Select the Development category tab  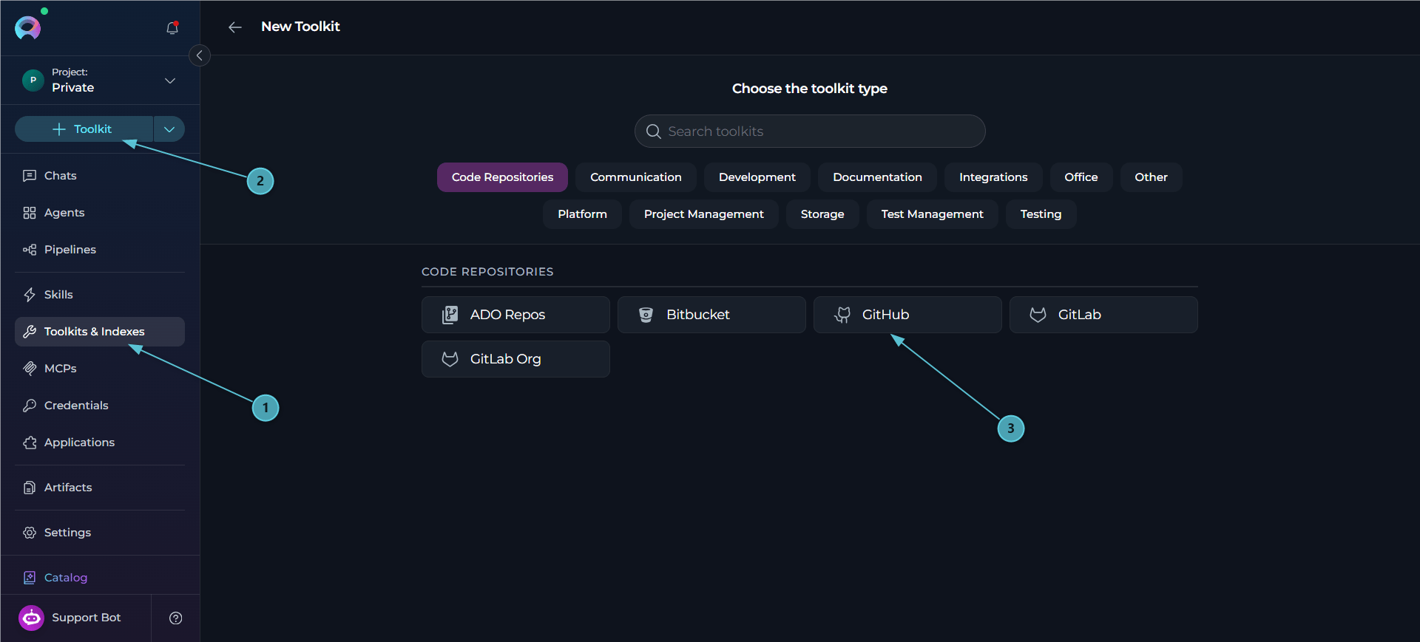click(x=757, y=177)
